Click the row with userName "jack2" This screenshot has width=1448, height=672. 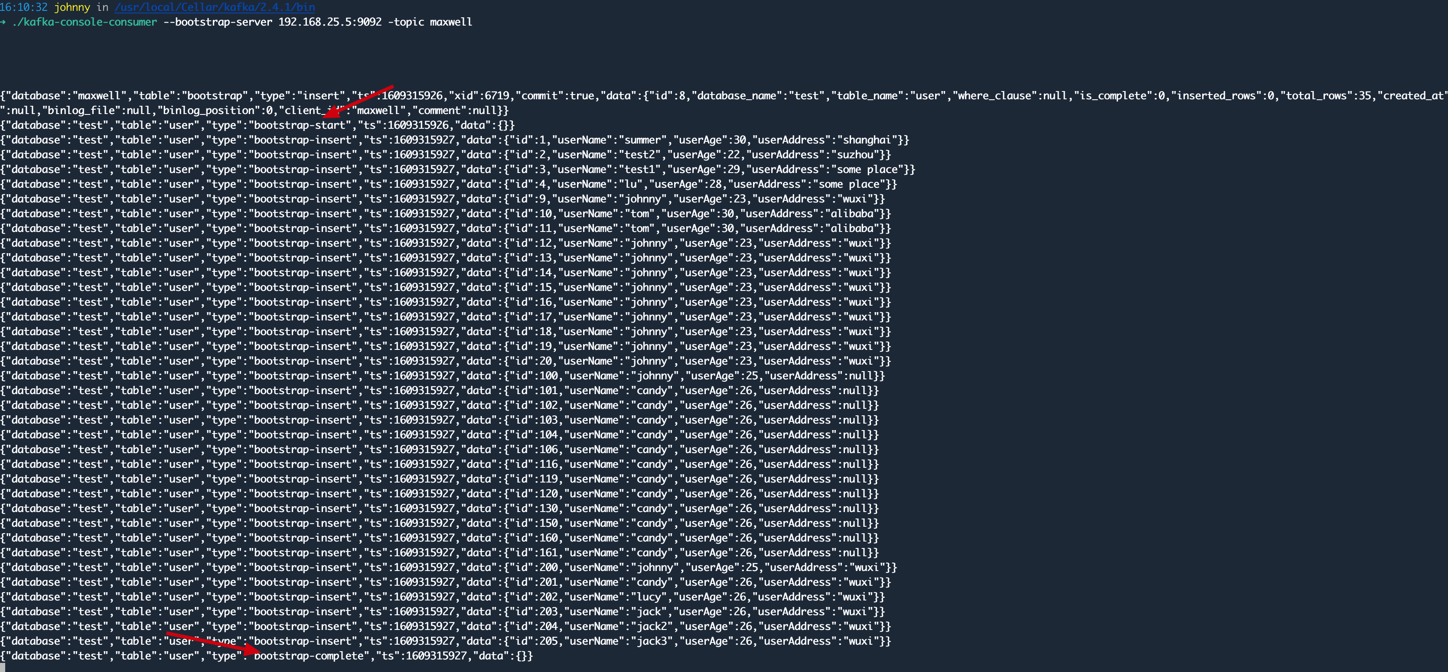tap(446, 626)
